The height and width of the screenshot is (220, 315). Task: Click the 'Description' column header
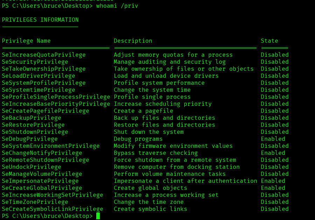point(133,41)
